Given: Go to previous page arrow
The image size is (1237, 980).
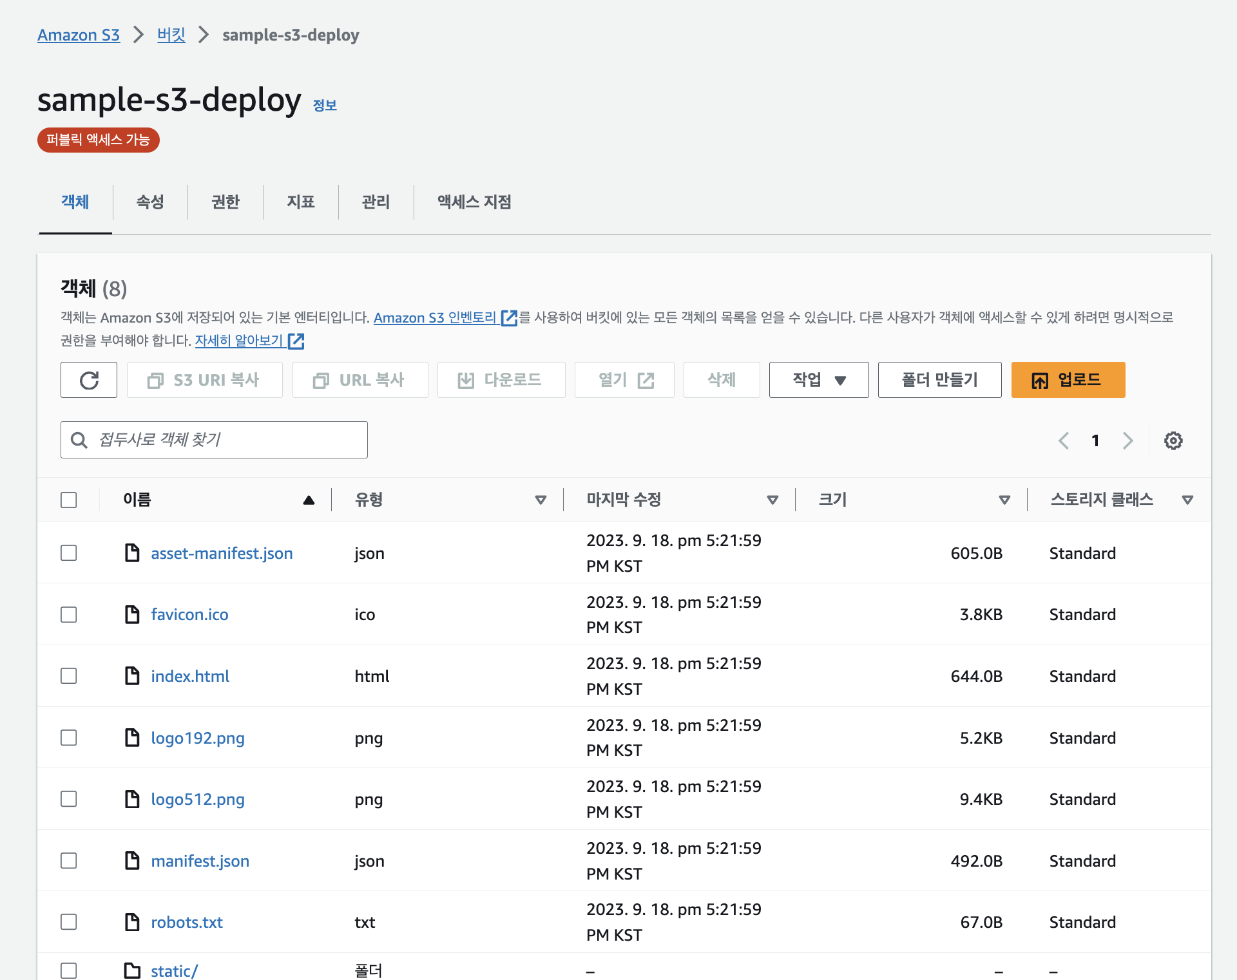Looking at the screenshot, I should (1064, 440).
